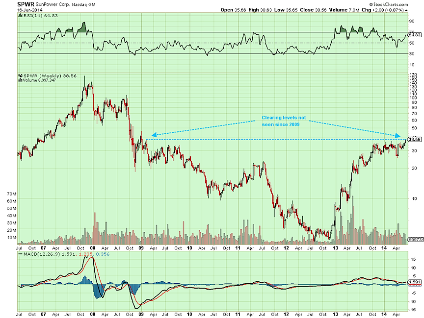Click the 60 label on the price axis

tap(414, 121)
